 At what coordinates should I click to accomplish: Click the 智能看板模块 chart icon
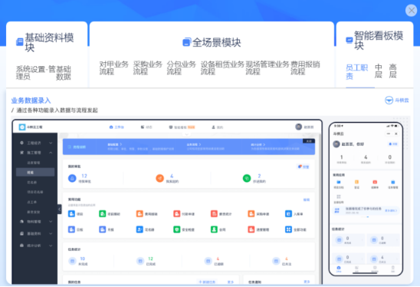pos(349,40)
